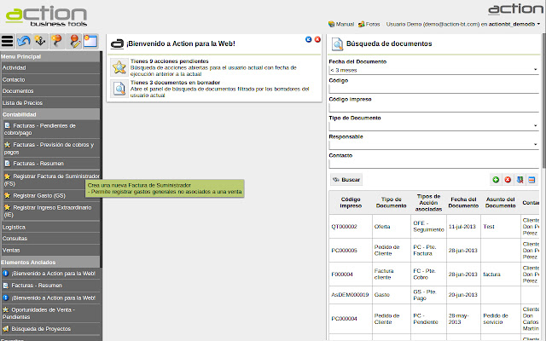Open the Usuario Demo account dropdown

463,24
